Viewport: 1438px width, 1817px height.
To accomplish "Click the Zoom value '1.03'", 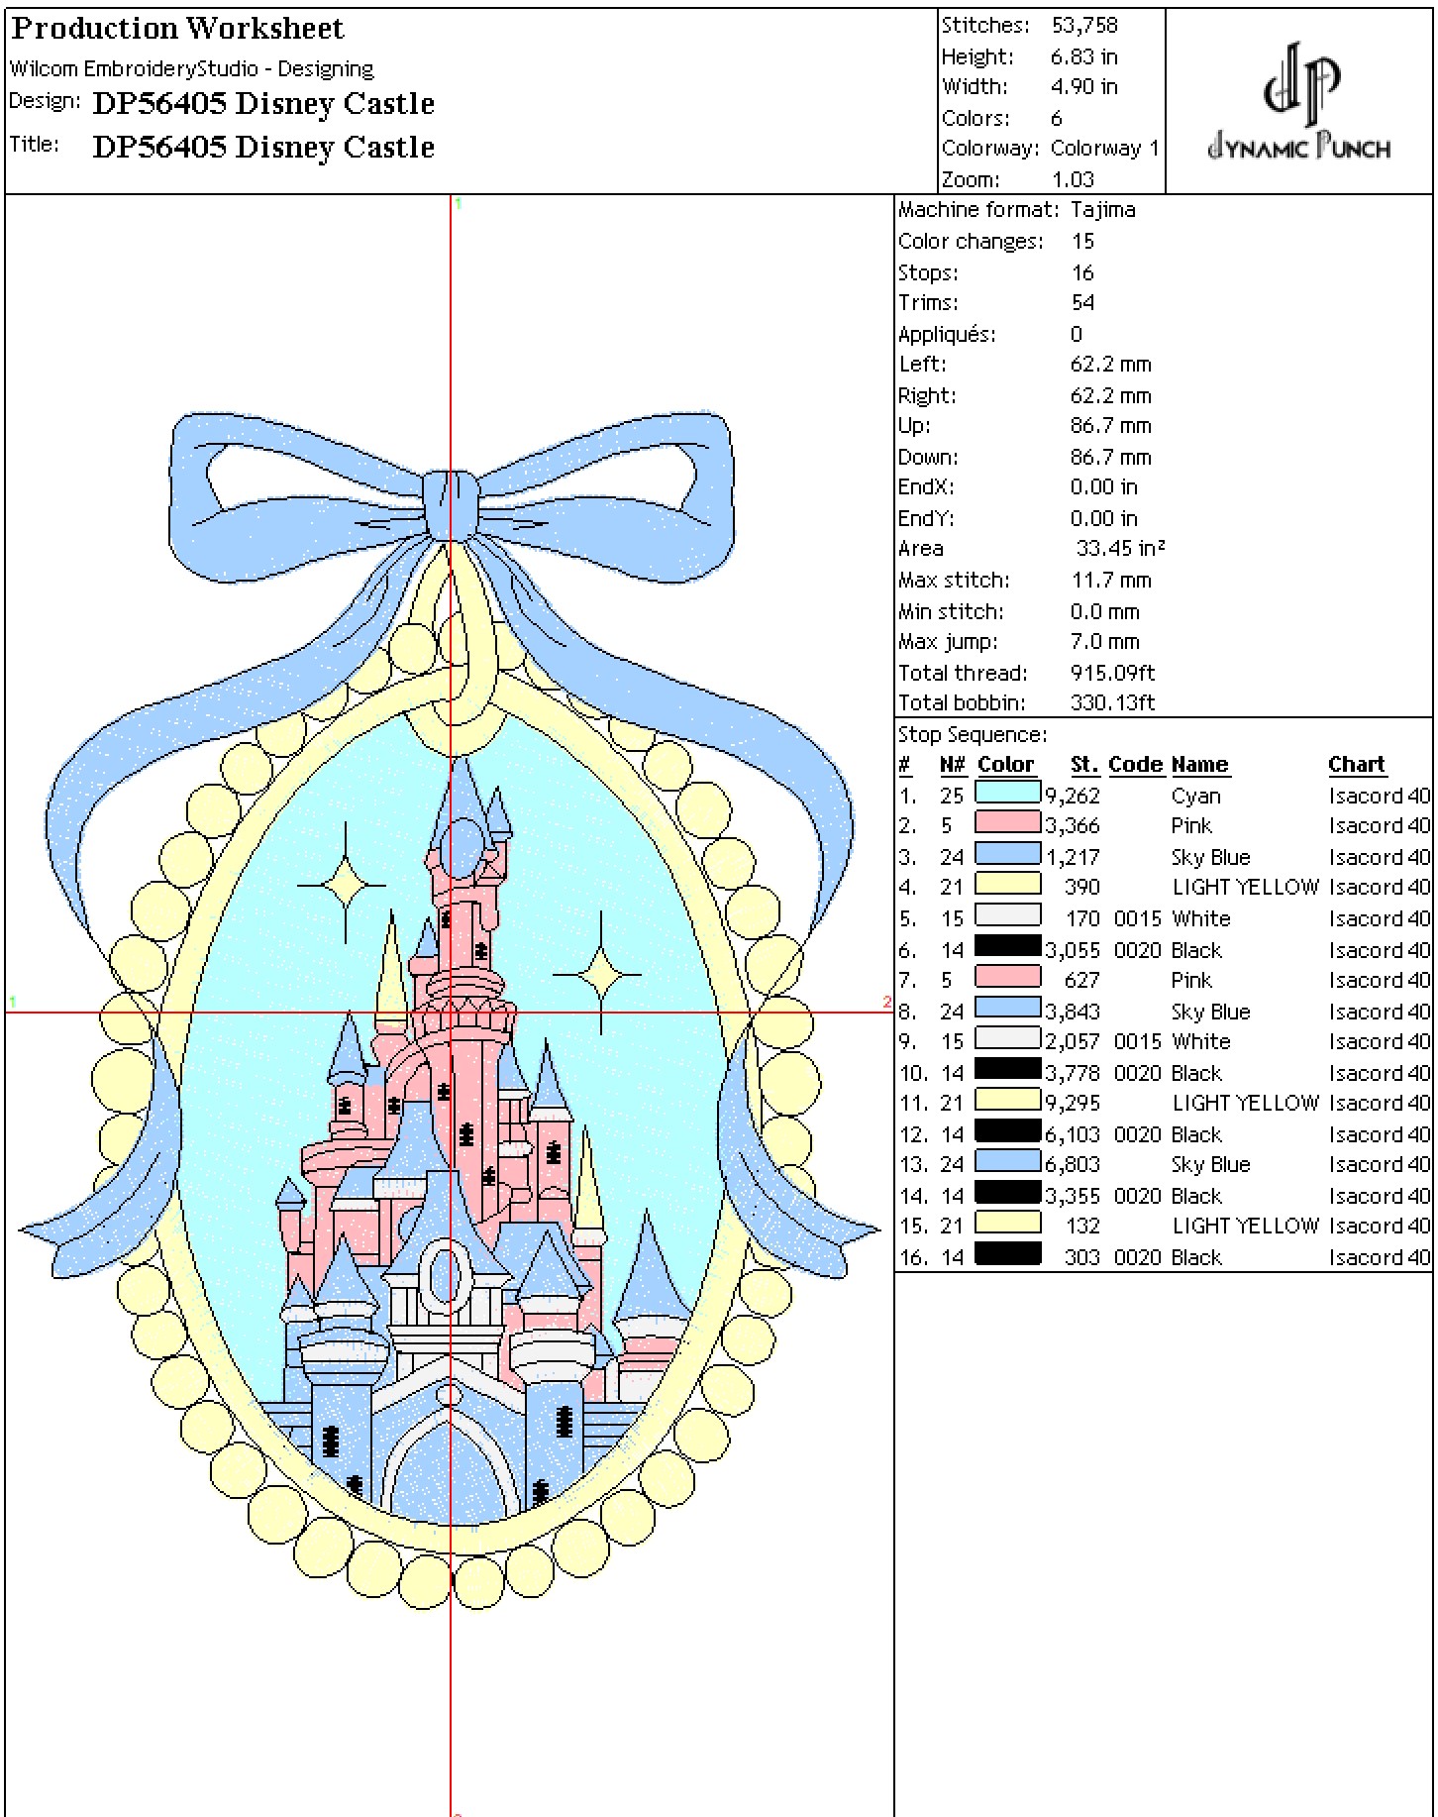I will point(1073,179).
